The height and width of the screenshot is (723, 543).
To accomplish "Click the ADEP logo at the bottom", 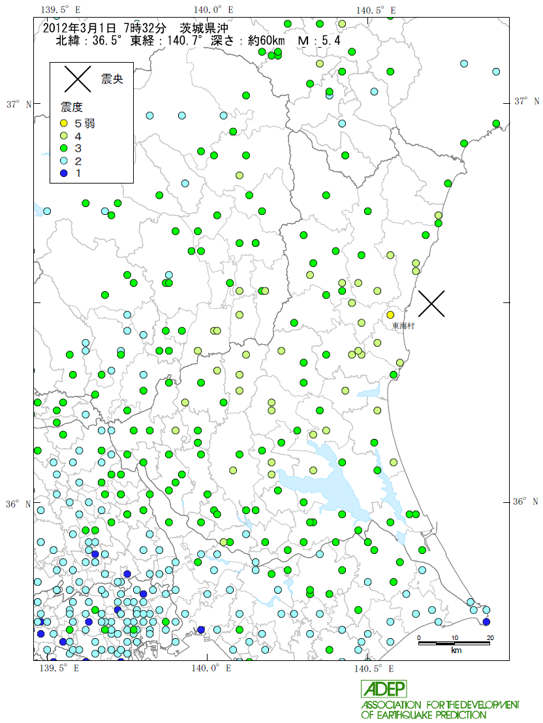I will pyautogui.click(x=384, y=688).
